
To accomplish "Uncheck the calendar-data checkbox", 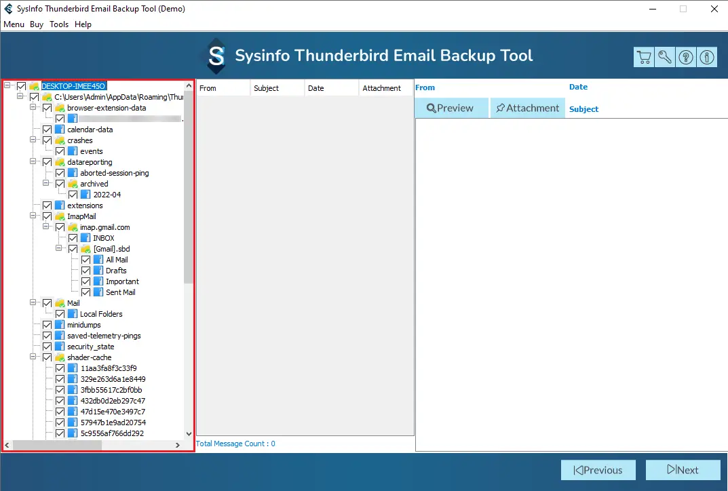I will coord(47,130).
